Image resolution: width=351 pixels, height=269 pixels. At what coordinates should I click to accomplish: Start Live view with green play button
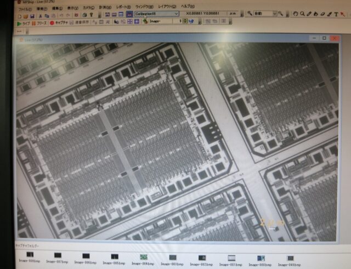pos(23,24)
